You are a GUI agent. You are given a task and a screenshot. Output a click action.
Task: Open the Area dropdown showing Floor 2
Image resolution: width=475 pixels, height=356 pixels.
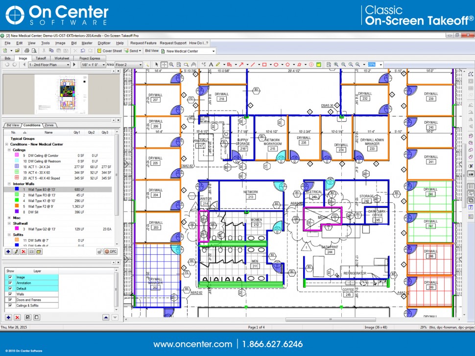click(x=128, y=65)
